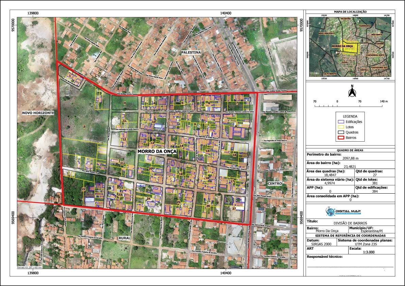Select the black Quadras legend swatch

[341, 132]
